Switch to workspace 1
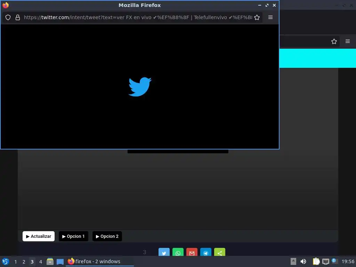The width and height of the screenshot is (356, 267). coord(15,262)
